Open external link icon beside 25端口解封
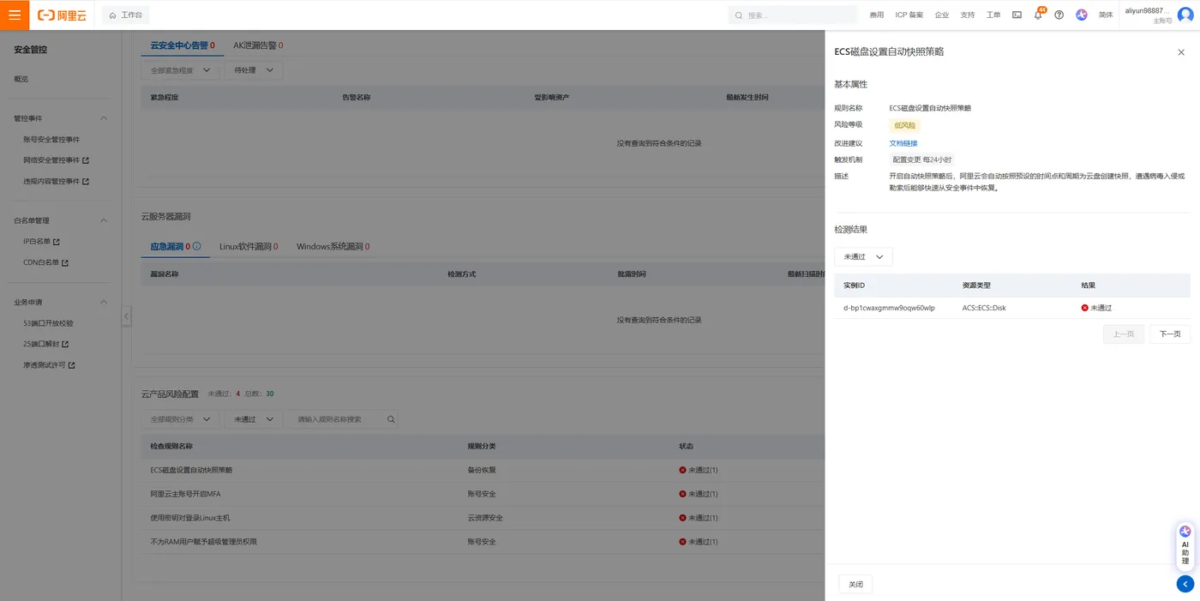 [65, 345]
